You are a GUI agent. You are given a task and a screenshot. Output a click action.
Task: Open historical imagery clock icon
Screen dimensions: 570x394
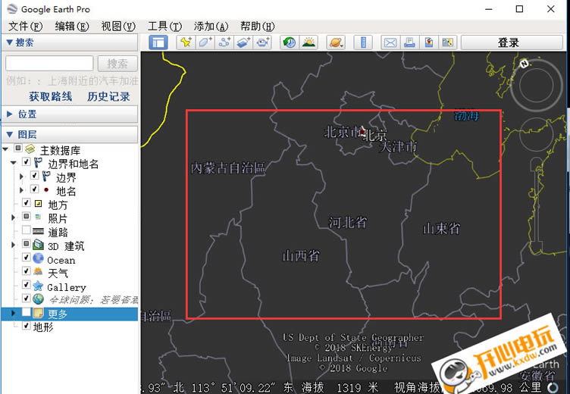[x=289, y=42]
